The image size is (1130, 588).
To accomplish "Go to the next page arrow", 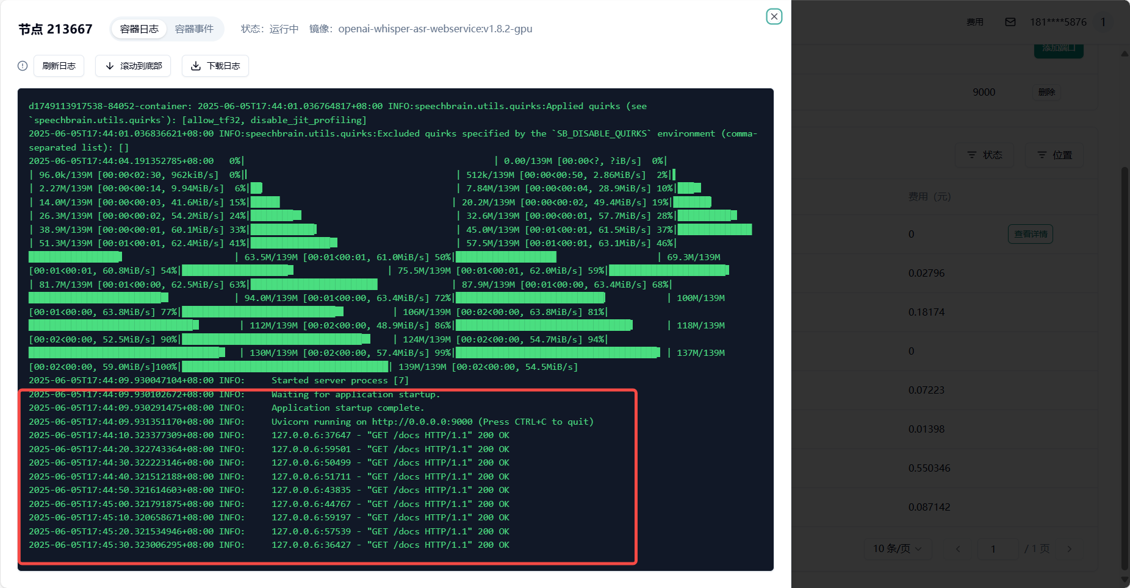I will pyautogui.click(x=1069, y=549).
